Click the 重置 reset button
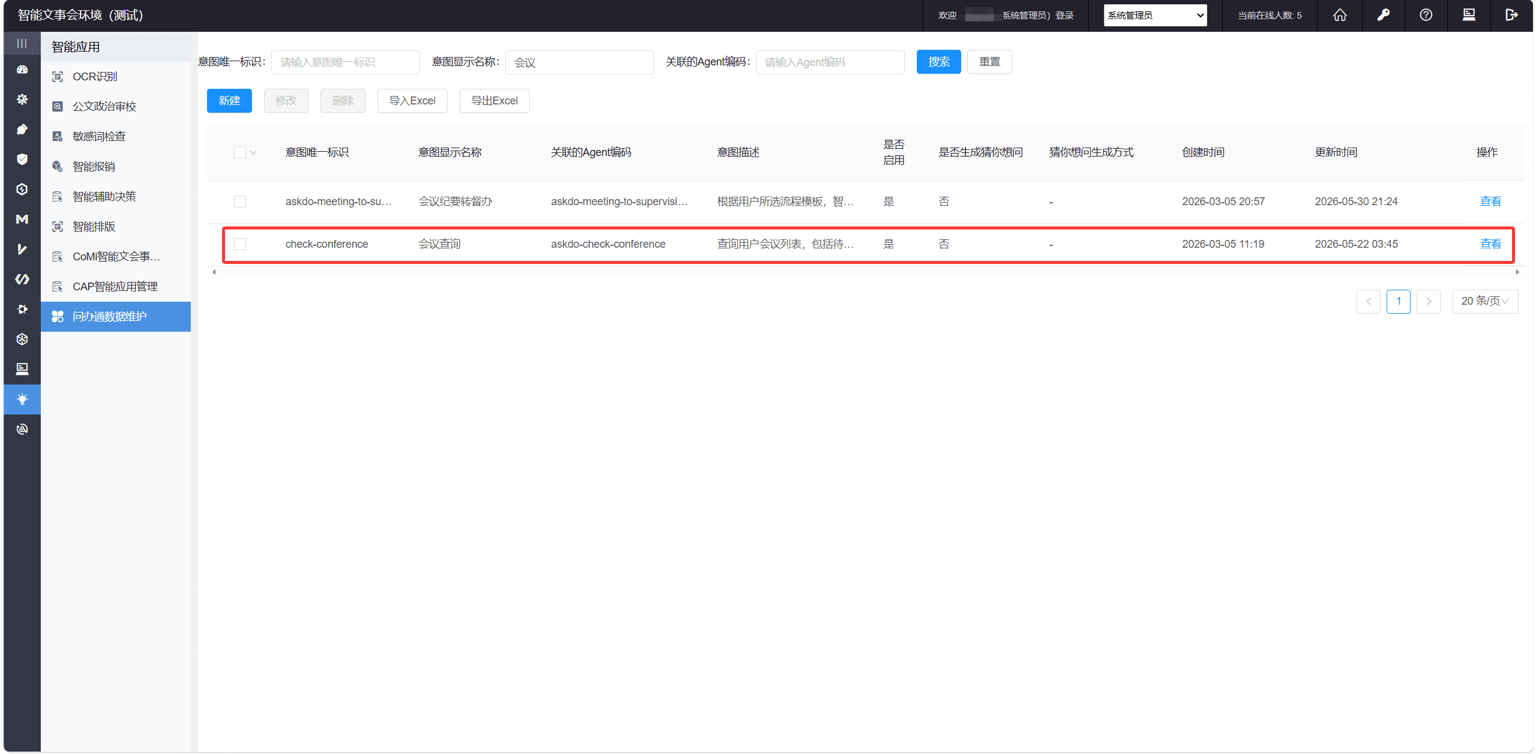Viewport: 1536px width, 754px height. point(989,62)
